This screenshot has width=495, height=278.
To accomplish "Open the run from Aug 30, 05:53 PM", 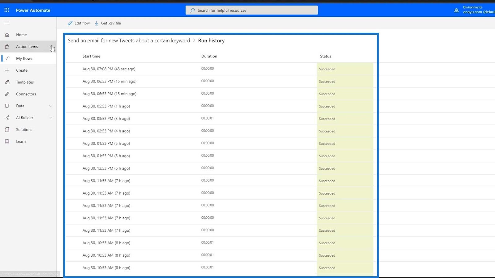I will pos(106,106).
